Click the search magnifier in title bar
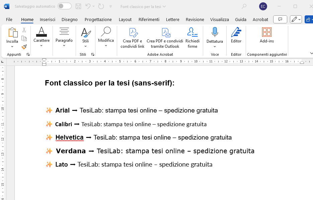This screenshot has width=313, height=200. 244,6
